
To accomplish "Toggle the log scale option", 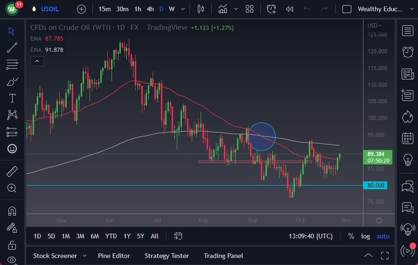I will coord(365,236).
